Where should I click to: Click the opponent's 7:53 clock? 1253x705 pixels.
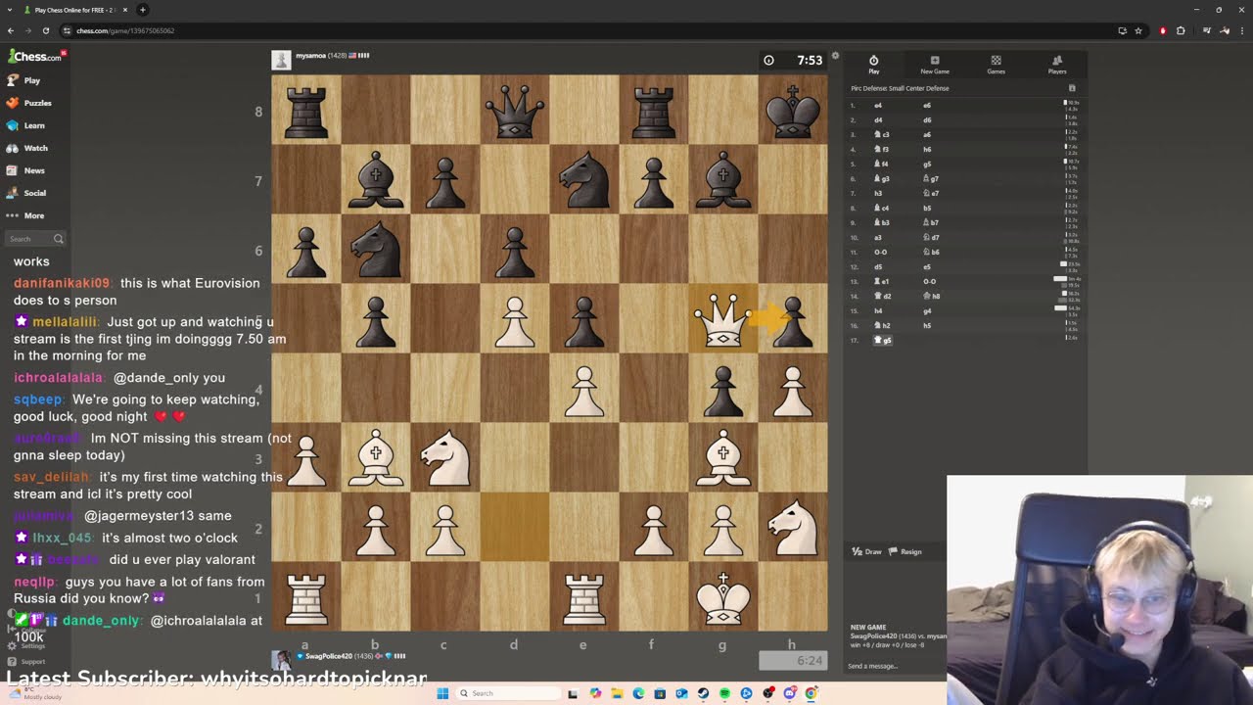coord(793,61)
